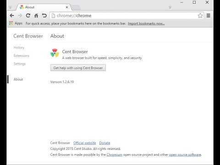The image size is (220, 165).
Task: Click the forward navigation arrow
Action: (20, 16)
